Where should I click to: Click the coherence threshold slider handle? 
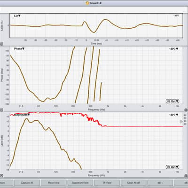tap(181, 121)
